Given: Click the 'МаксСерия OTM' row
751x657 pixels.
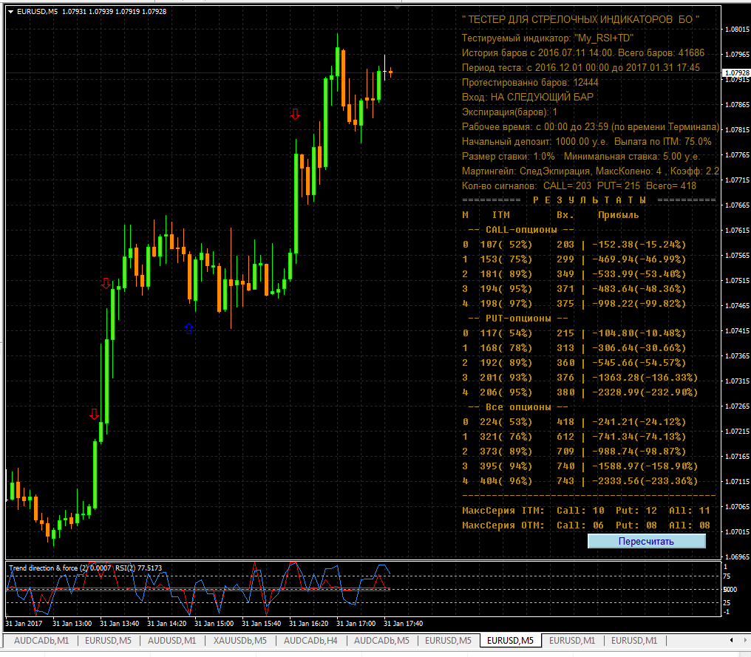Looking at the screenshot, I should 585,525.
